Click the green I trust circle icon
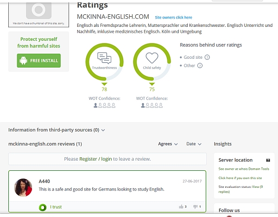This screenshot has width=278, height=217. pos(43,207)
